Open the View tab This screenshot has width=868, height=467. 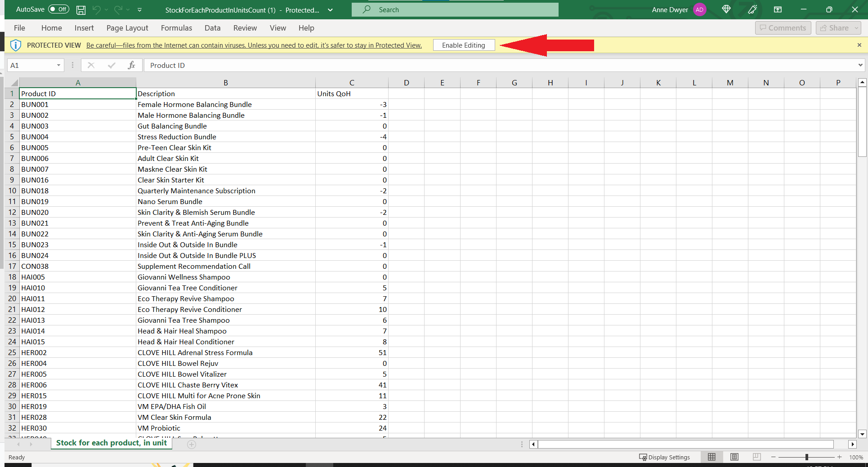pyautogui.click(x=278, y=28)
